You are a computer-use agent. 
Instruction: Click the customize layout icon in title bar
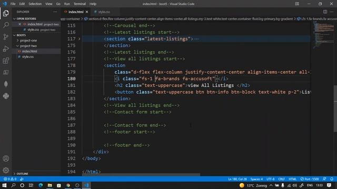pyautogui.click(x=297, y=4)
